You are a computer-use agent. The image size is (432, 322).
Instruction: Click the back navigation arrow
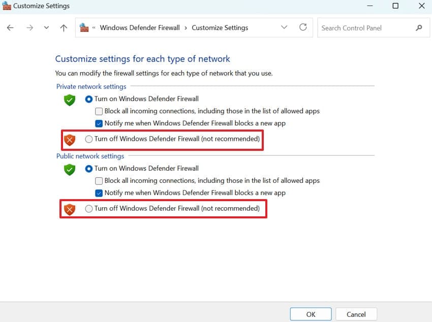point(10,28)
